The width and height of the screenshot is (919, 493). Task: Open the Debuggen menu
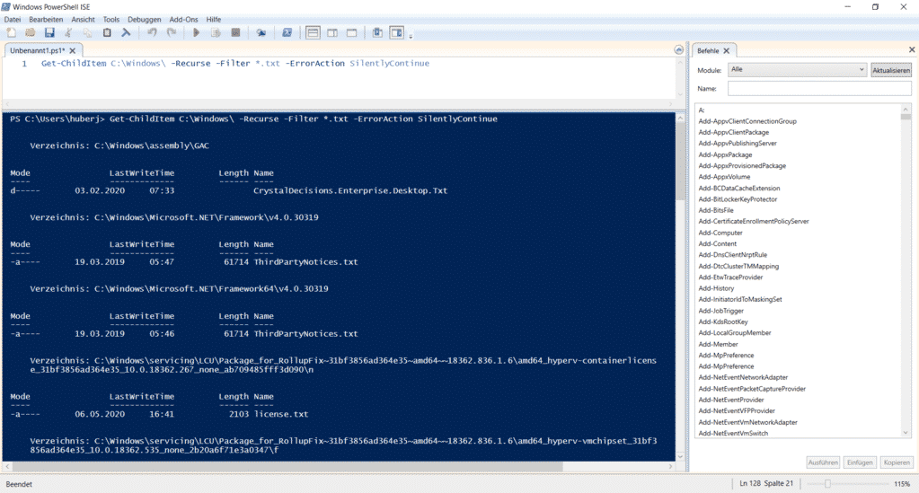tap(144, 20)
